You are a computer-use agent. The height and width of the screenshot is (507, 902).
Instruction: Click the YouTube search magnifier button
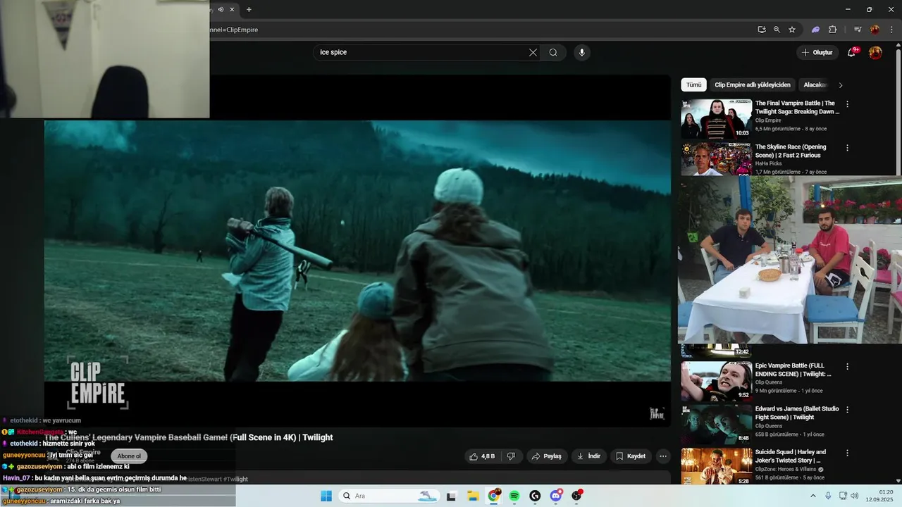(x=553, y=52)
